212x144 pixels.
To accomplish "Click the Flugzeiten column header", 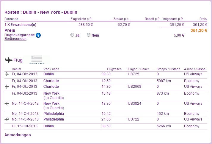I will coord(114,69).
